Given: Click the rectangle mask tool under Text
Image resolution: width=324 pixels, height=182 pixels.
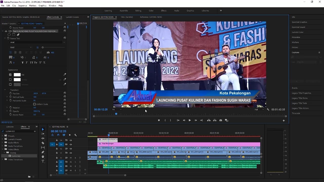Looking at the screenshot, I should pos(14,35).
